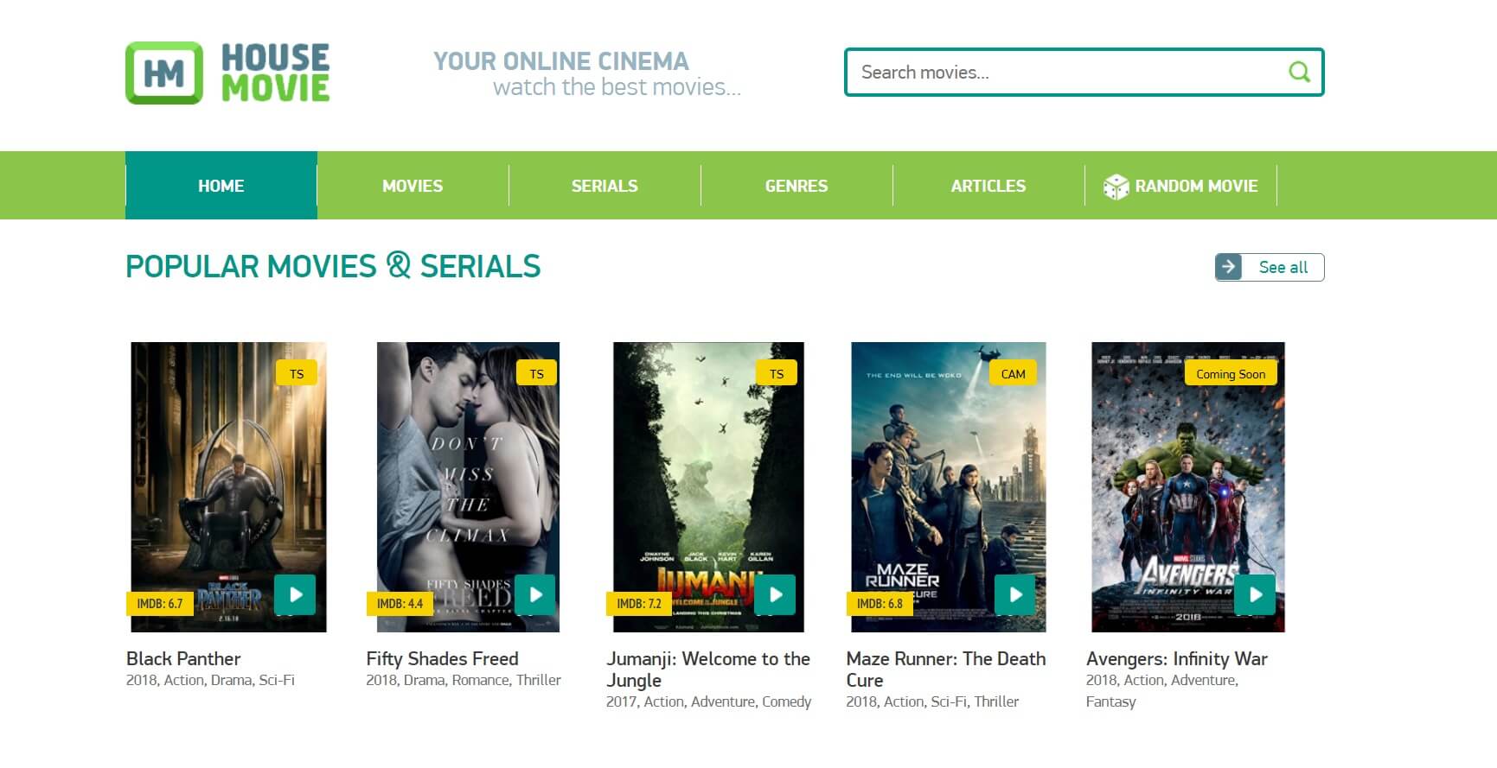The height and width of the screenshot is (768, 1497).
Task: Click the IMDB: 6.7 rating badge
Action: point(160,604)
